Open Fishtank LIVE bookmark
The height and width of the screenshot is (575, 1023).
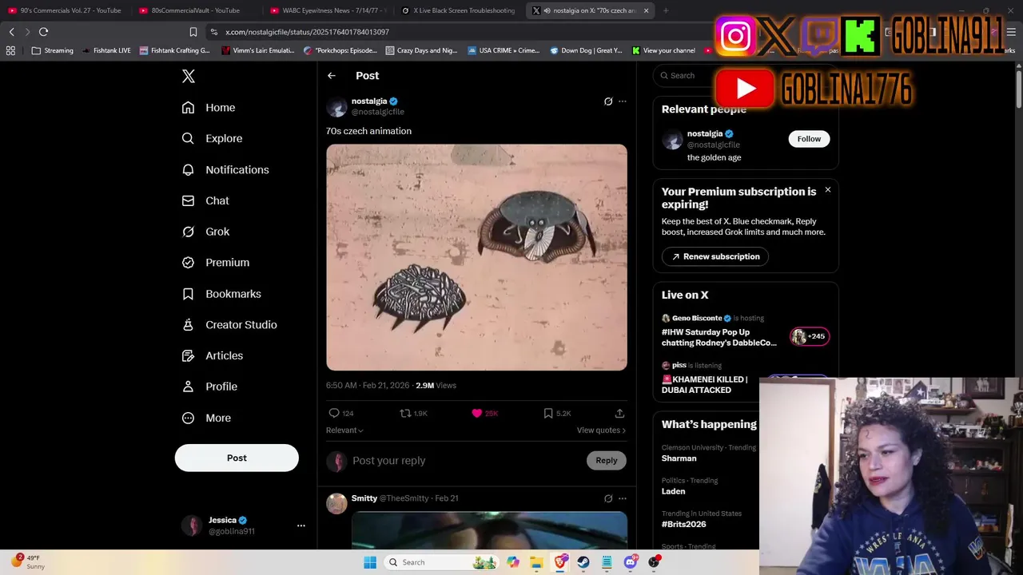point(106,50)
